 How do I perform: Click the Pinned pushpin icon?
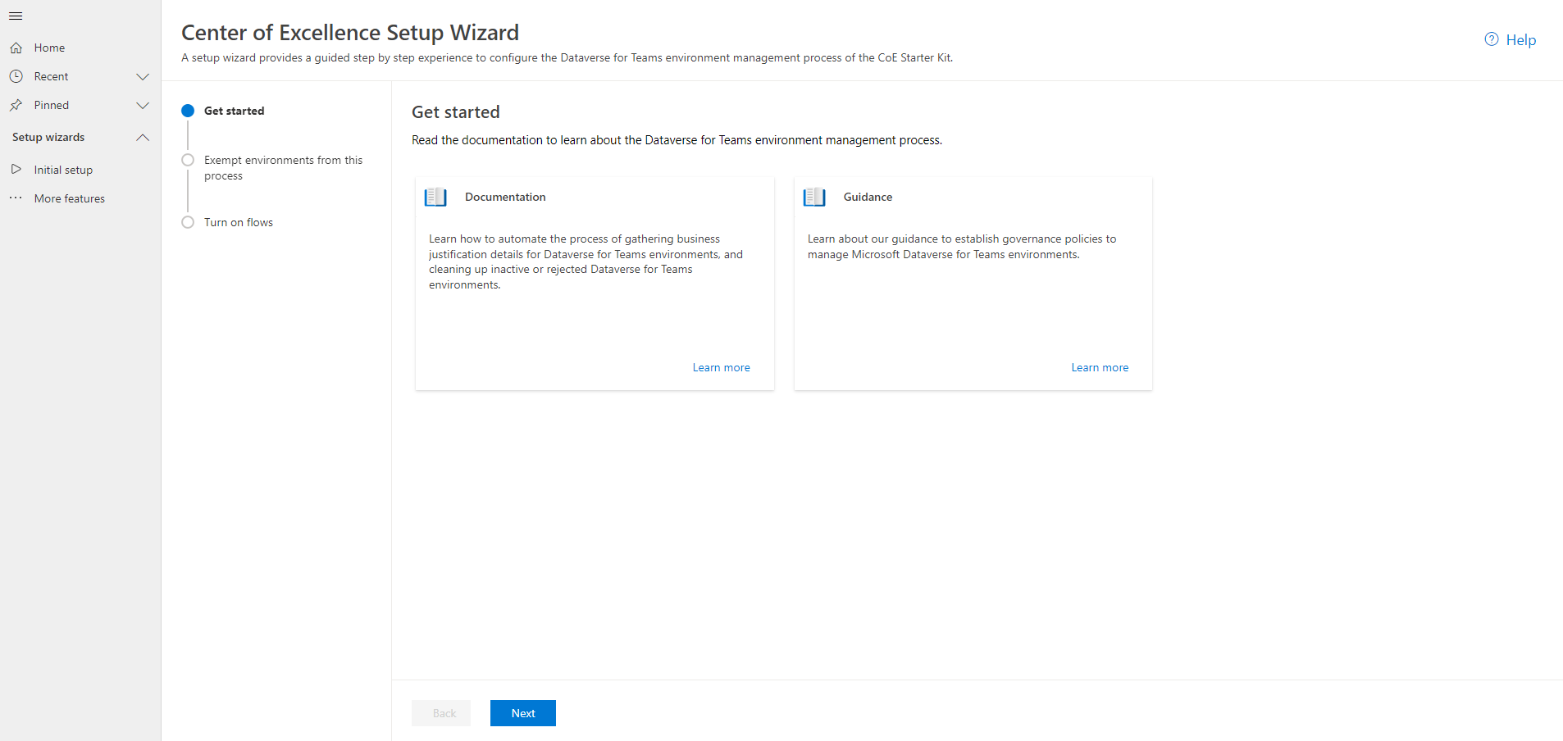[16, 105]
